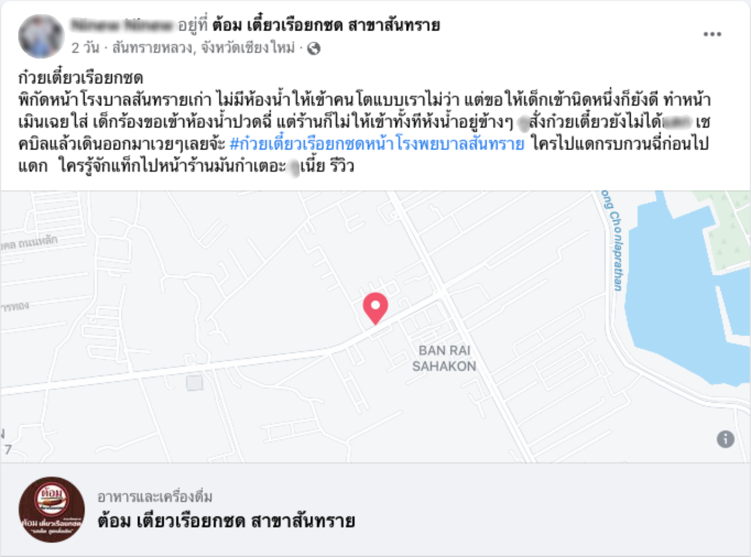Open the ต้อม เตี๋ยวเรือยกชด page logo
Image resolution: width=751 pixels, height=557 pixels.
pos(52,510)
